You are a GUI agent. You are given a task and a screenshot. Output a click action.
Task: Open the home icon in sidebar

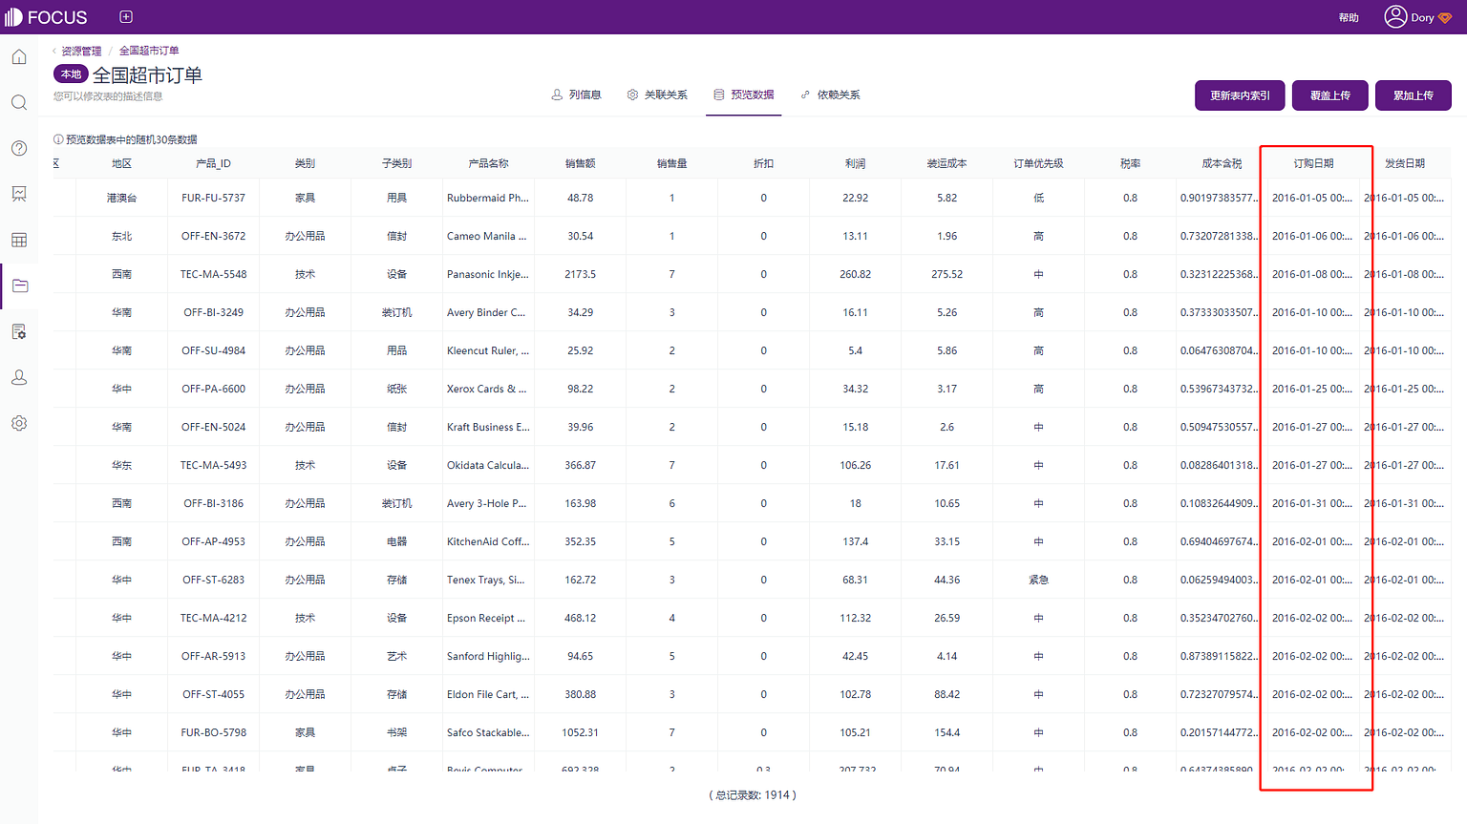pyautogui.click(x=19, y=57)
